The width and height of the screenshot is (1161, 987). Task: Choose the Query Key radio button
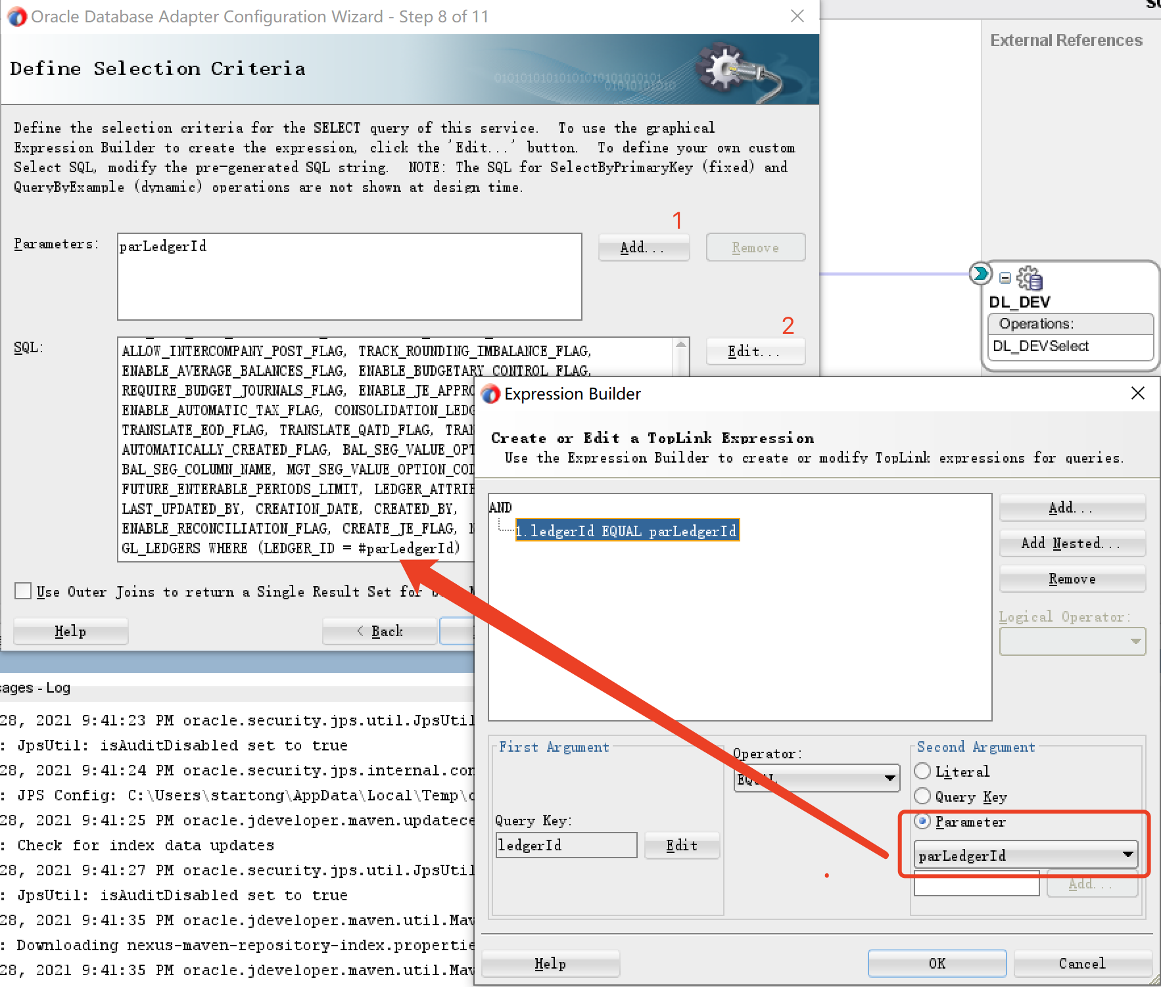click(923, 796)
